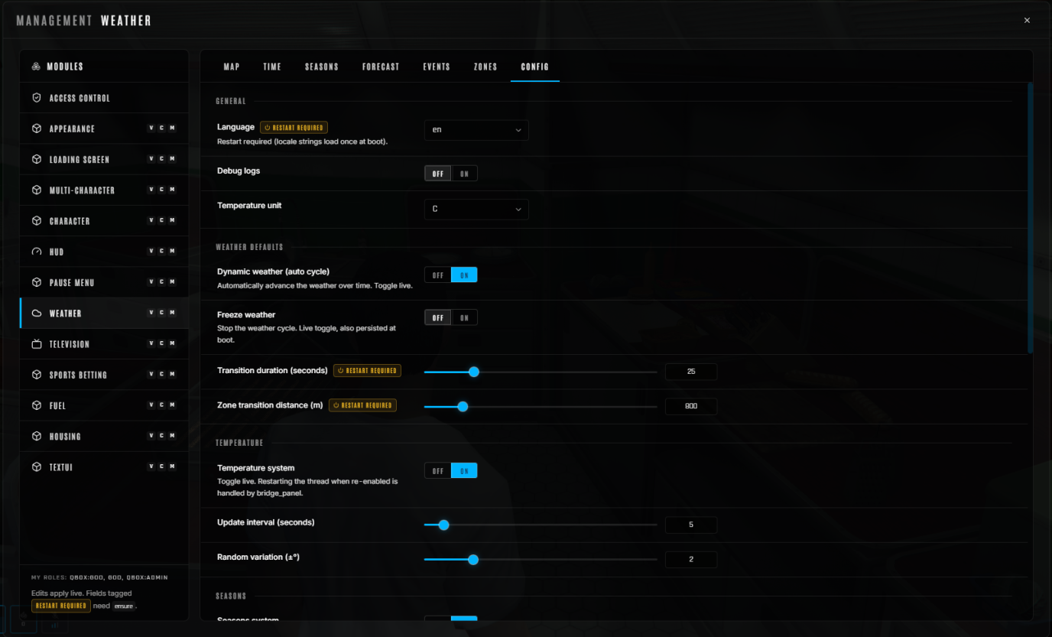Screen dimensions: 1052x637
Task: Click the Transition duration value field showing 25
Action: click(691, 372)
